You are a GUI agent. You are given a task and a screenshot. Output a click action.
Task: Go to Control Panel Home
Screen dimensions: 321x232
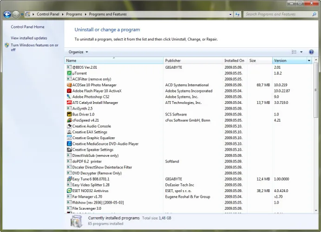(27, 27)
